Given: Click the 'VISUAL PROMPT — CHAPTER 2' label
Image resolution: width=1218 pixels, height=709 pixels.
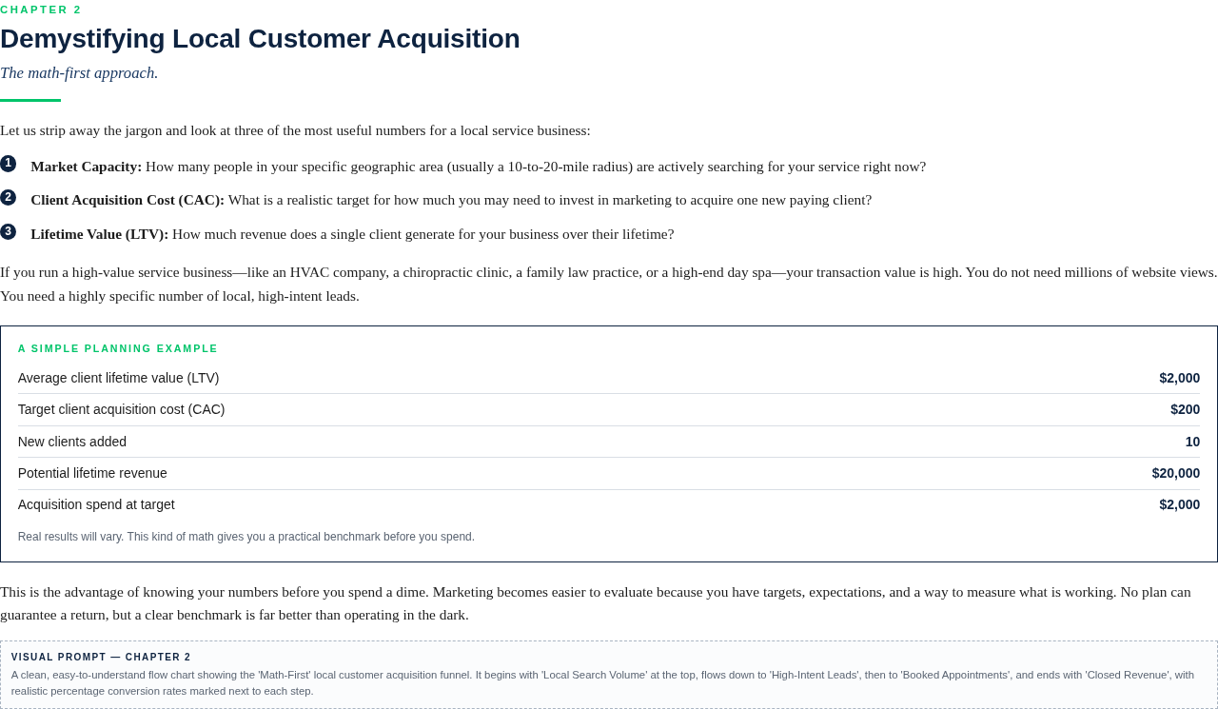Looking at the screenshot, I should click(x=101, y=658).
